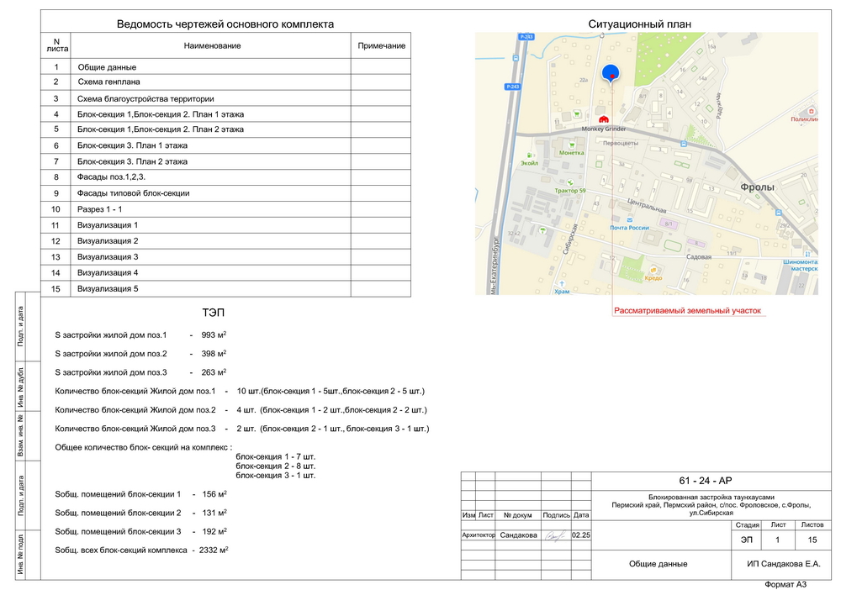The width and height of the screenshot is (841, 590).
Task: Select the Шиномонтаж workshop icon
Action: click(807, 254)
